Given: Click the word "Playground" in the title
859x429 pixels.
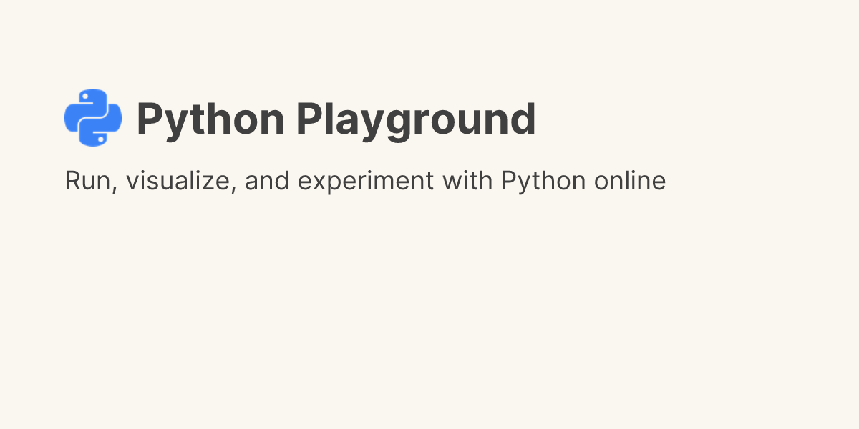Looking at the screenshot, I should pyautogui.click(x=416, y=119).
